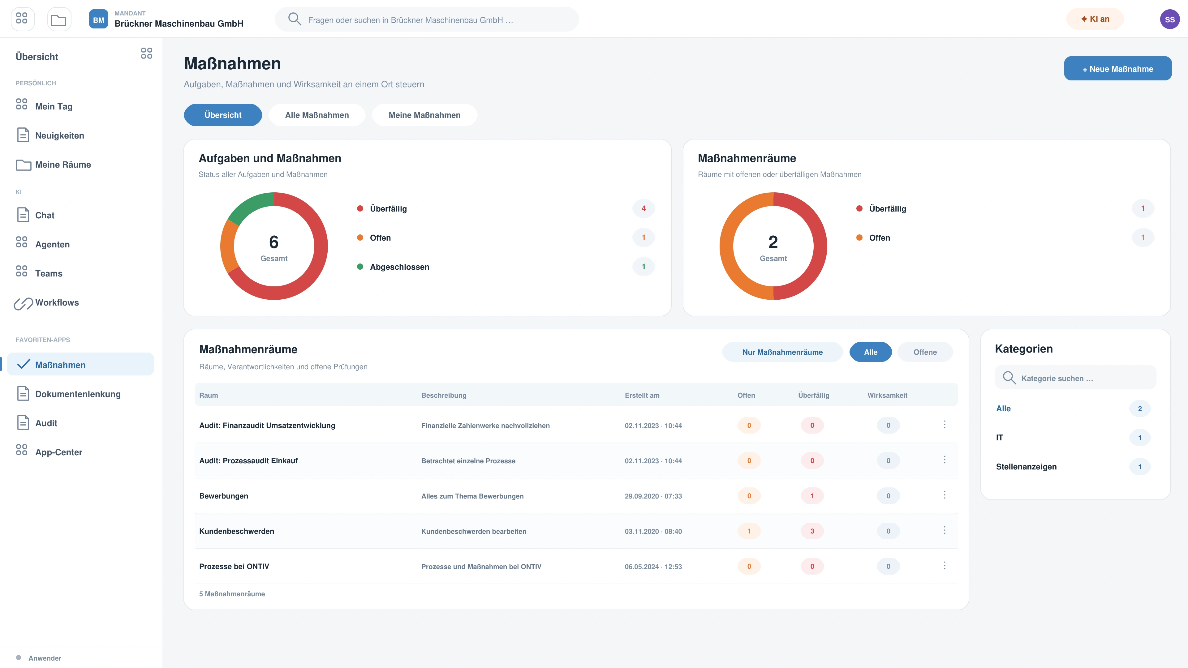The width and height of the screenshot is (1188, 668).
Task: Open the app grid icon in top bar
Action: [22, 19]
